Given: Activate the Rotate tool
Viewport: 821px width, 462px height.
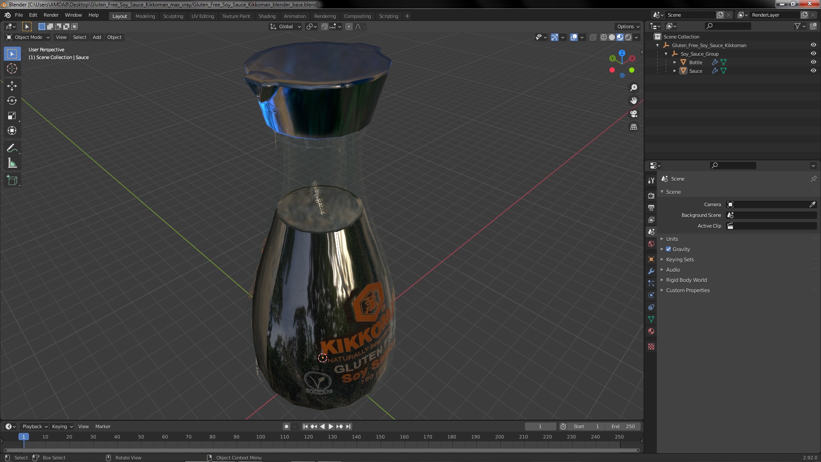Looking at the screenshot, I should [x=12, y=101].
